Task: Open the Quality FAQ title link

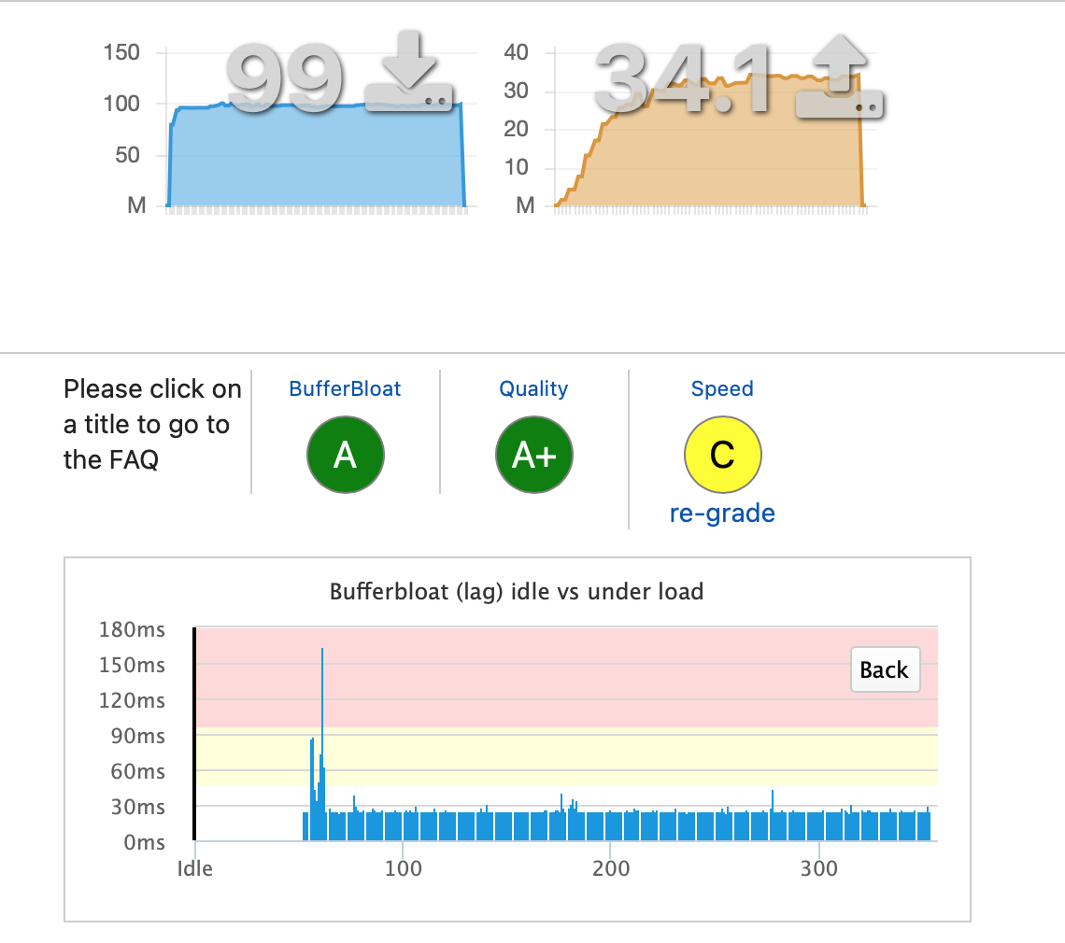Action: coord(533,388)
